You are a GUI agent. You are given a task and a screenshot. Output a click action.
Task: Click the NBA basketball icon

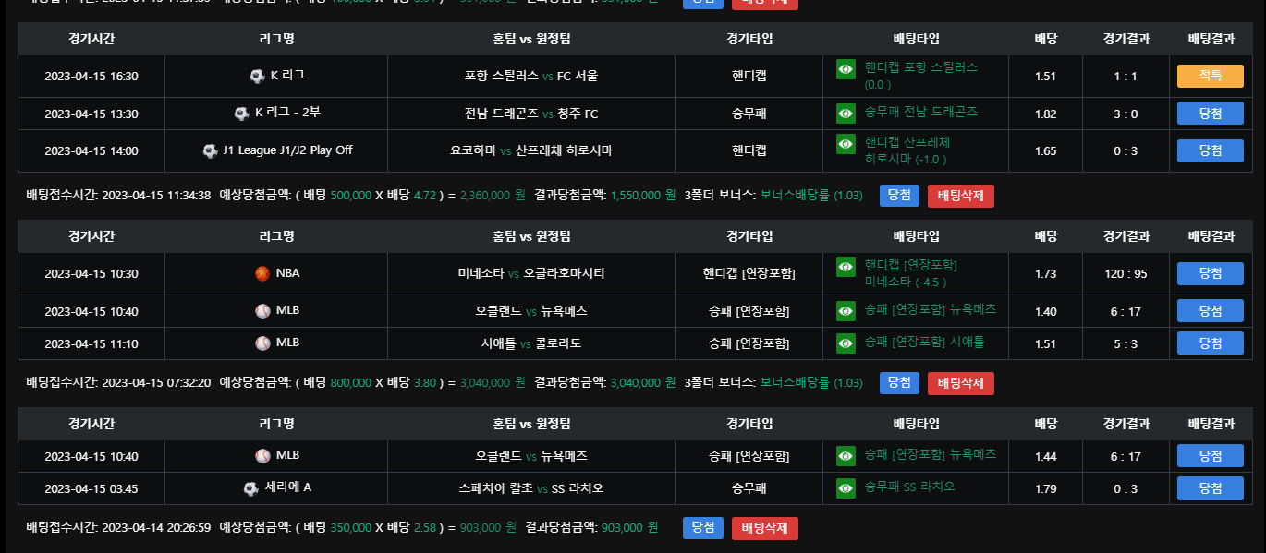click(x=262, y=273)
